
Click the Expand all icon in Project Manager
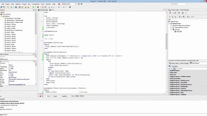172,17
